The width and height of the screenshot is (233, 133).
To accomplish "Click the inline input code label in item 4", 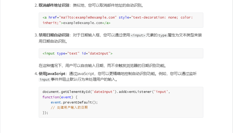I will coord(44,80).
